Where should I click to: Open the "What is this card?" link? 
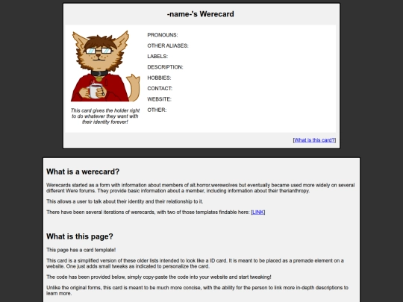click(314, 140)
